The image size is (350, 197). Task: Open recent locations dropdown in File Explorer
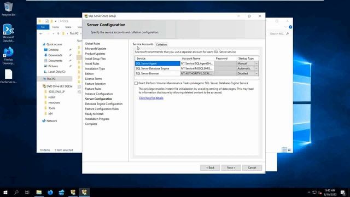click(54, 34)
